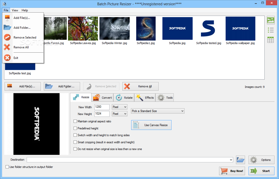Open the Tools tab
This screenshot has height=179, width=279.
point(165,97)
